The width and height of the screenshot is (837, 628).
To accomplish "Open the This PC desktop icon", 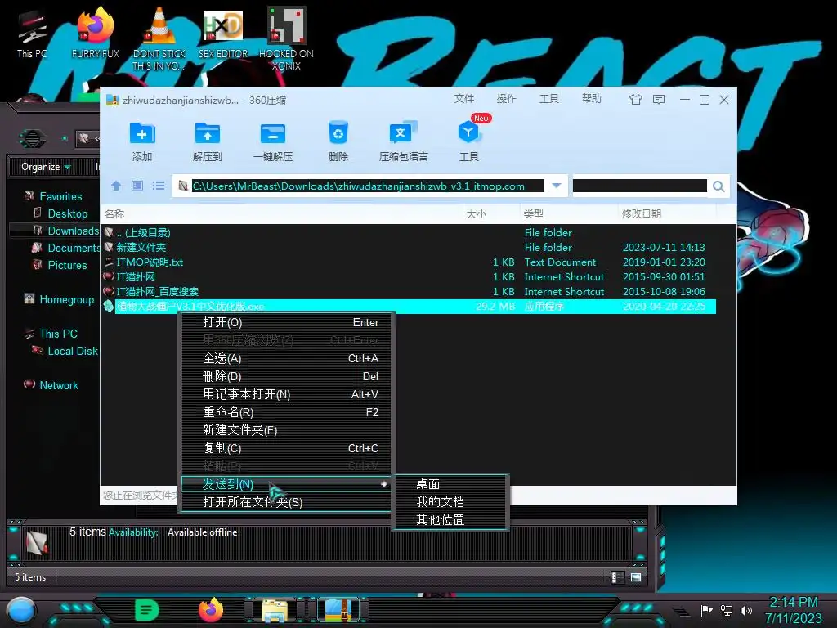I will [x=32, y=34].
